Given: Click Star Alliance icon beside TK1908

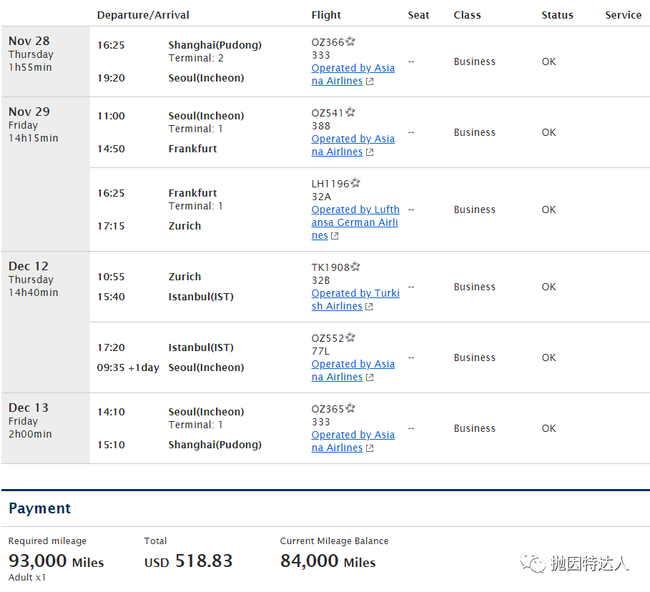Looking at the screenshot, I should pos(355,267).
